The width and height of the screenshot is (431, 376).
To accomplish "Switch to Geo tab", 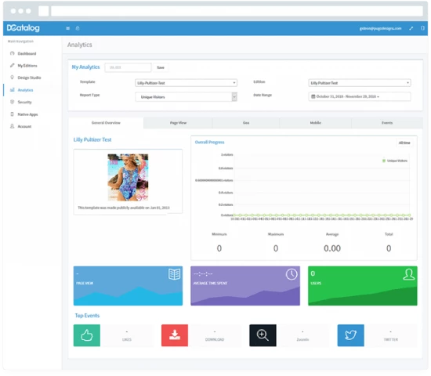I will 246,123.
